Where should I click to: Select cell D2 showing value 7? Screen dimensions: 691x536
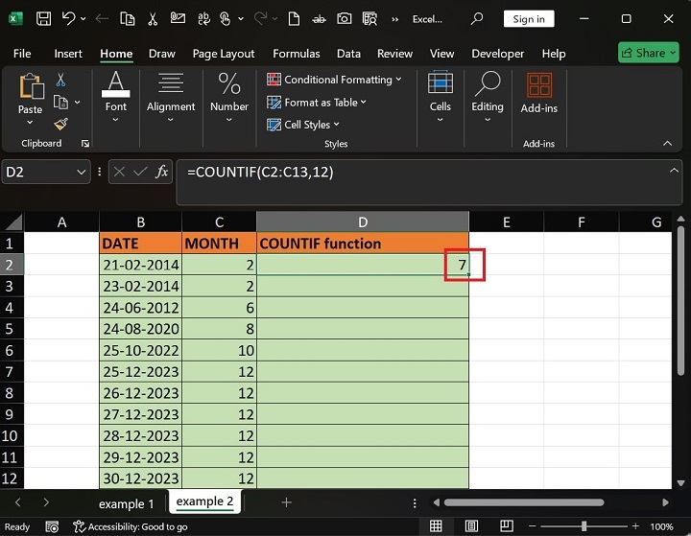[363, 264]
